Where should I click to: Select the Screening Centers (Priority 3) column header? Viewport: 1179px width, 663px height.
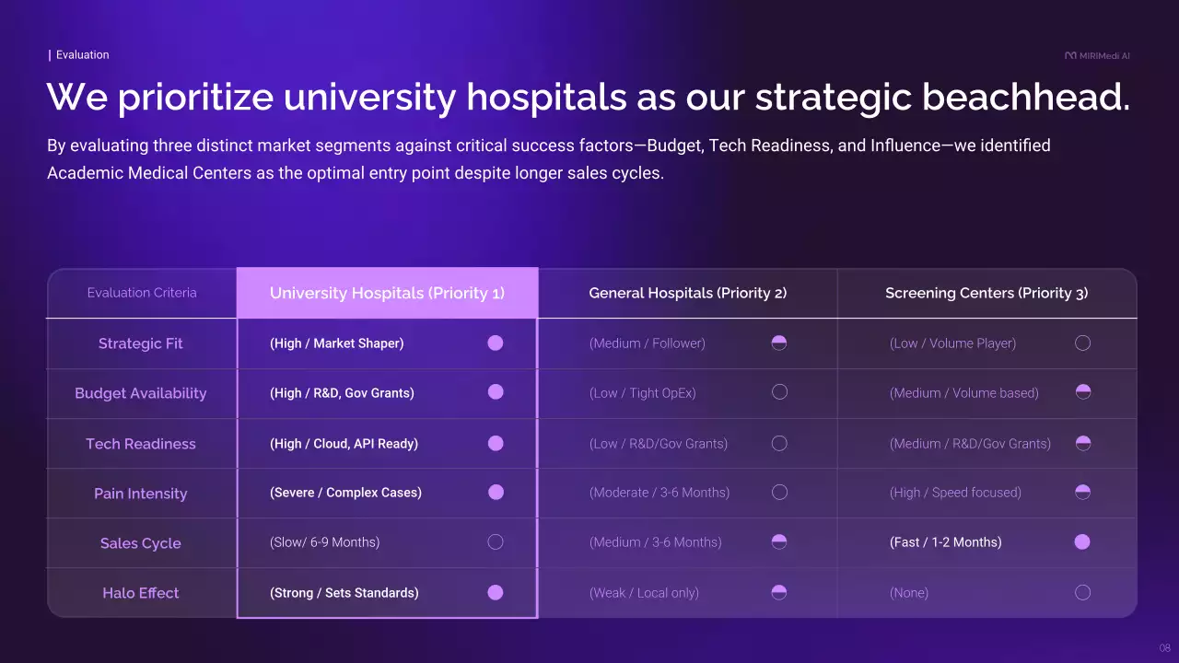(x=986, y=293)
